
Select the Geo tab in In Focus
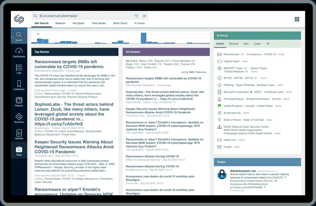click(246, 44)
